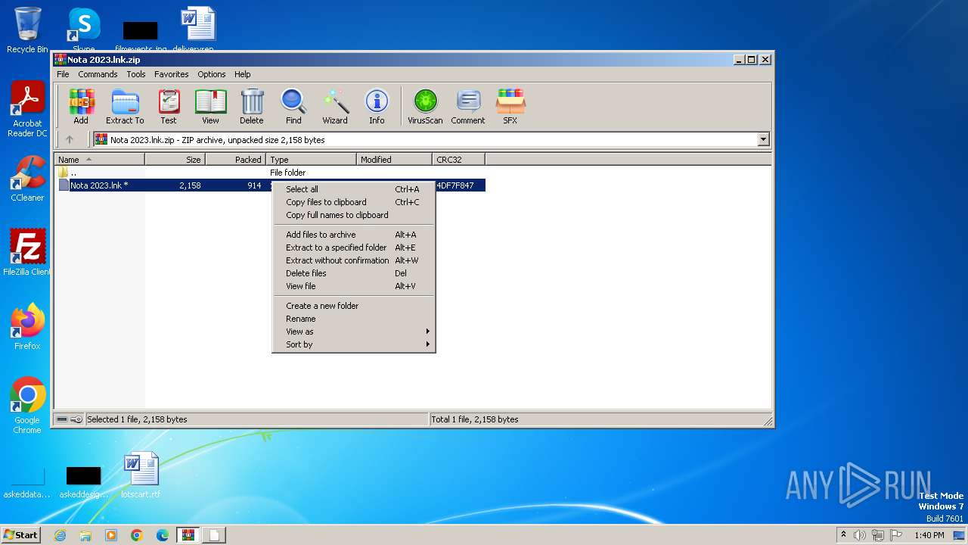Sort by the Size column header
968x545 pixels.
click(175, 160)
